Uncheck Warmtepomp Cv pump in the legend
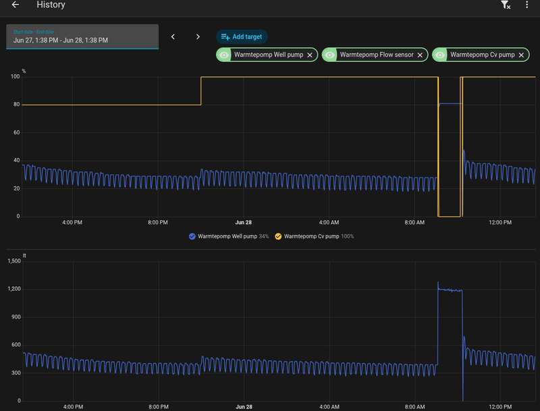 278,236
